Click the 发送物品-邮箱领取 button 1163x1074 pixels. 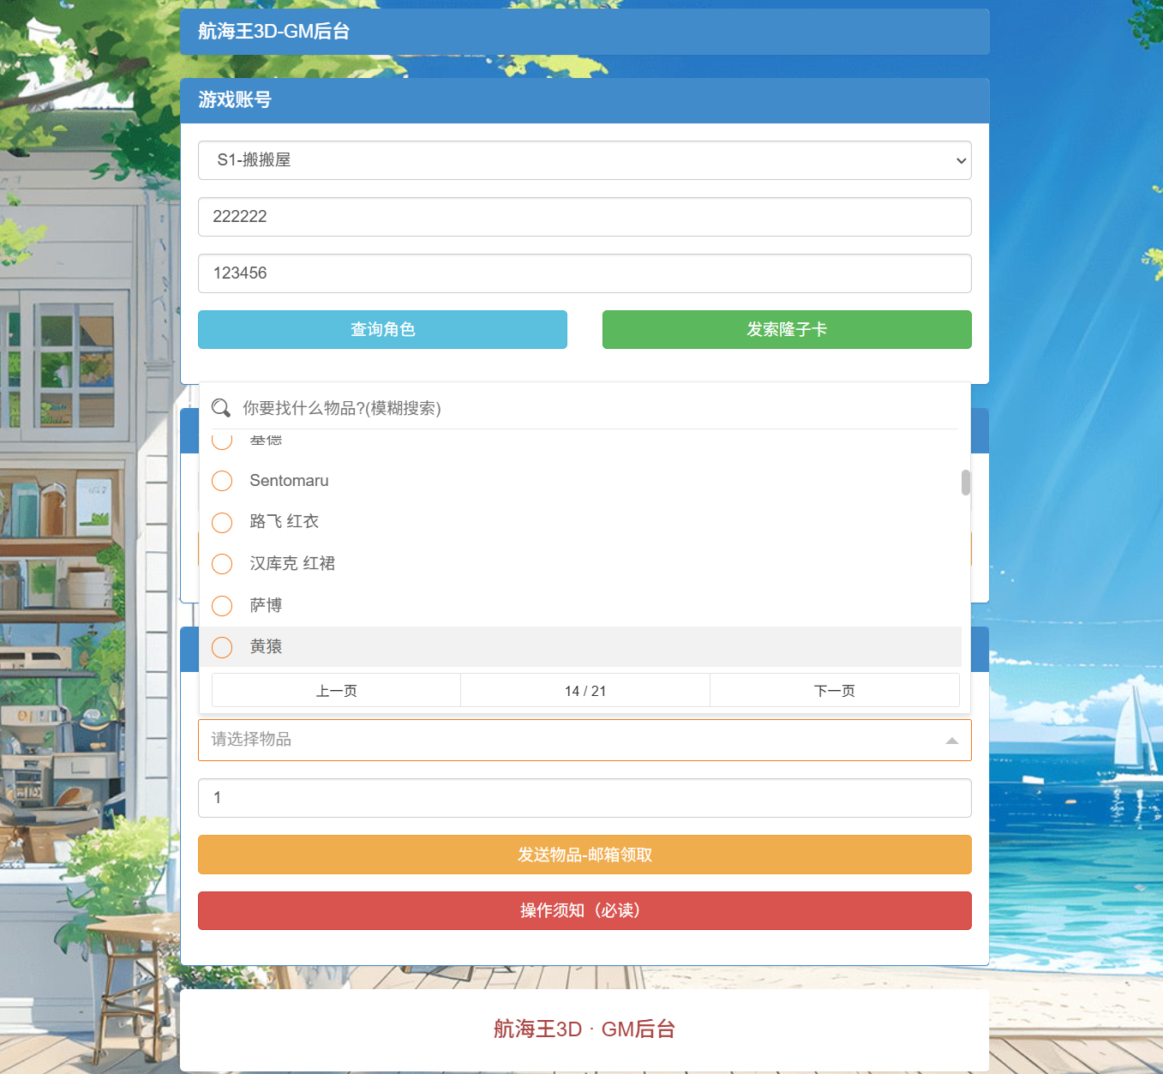(584, 855)
